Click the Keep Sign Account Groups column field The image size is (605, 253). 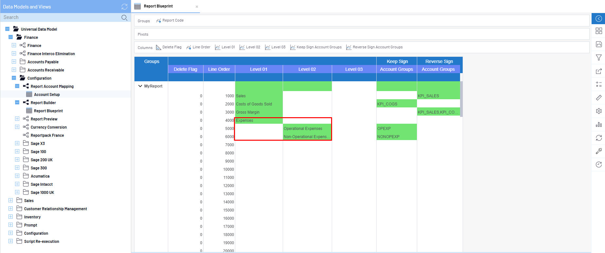pyautogui.click(x=319, y=47)
